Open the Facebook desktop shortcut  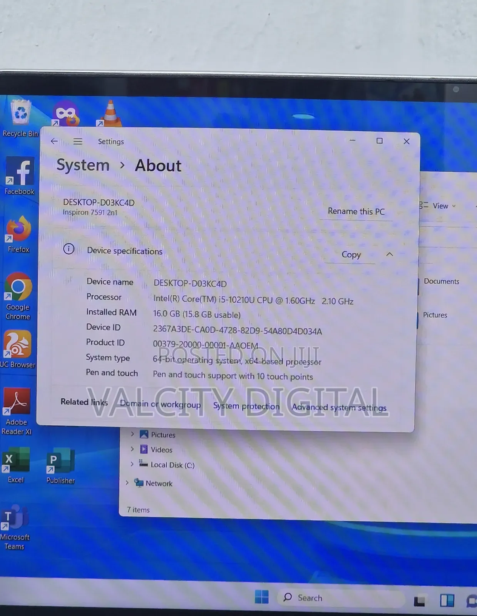19,176
